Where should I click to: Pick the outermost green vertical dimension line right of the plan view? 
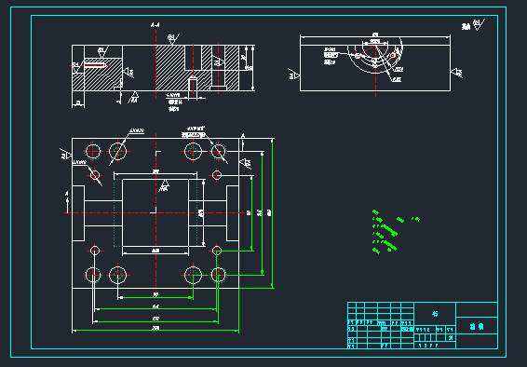[272, 213]
